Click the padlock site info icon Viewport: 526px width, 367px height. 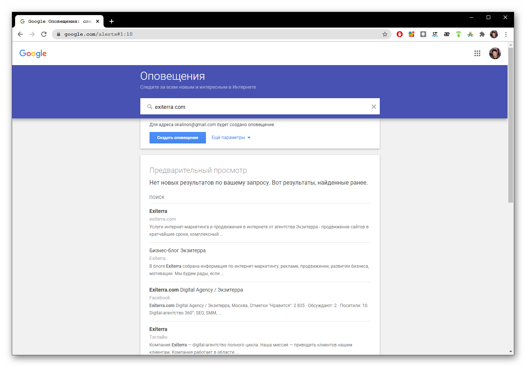[x=58, y=34]
